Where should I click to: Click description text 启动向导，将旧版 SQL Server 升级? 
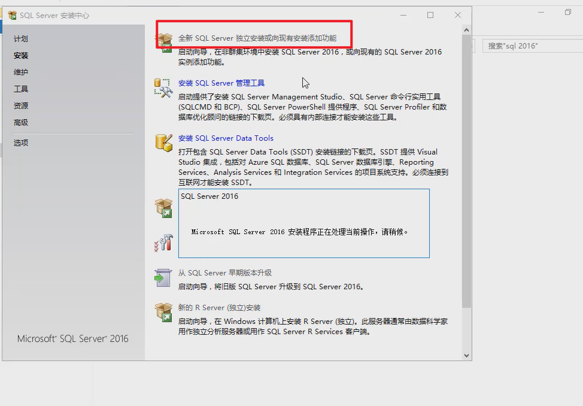pyautogui.click(x=271, y=287)
